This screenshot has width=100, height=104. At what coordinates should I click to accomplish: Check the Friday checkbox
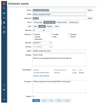coord(51,36)
